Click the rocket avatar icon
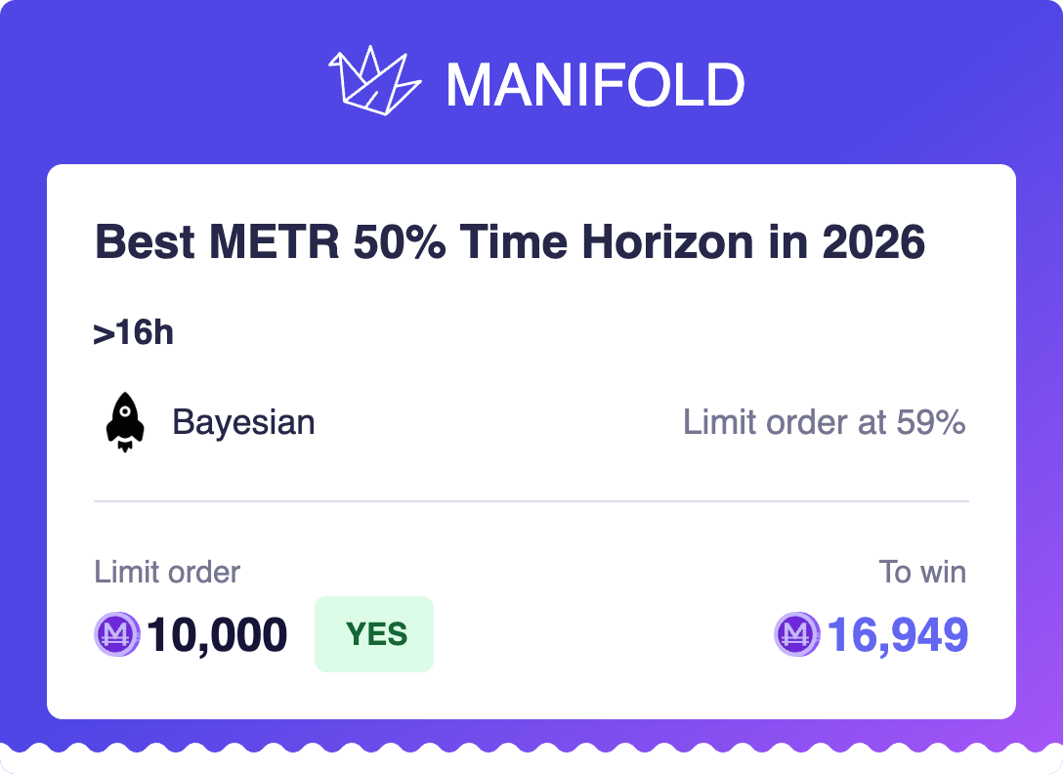This screenshot has width=1063, height=774. click(124, 423)
